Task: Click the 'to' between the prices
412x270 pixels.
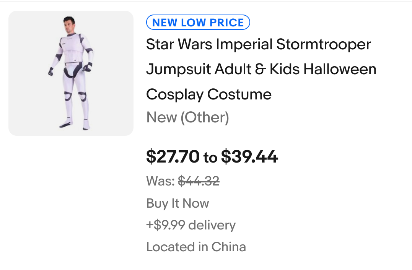Action: (x=210, y=158)
